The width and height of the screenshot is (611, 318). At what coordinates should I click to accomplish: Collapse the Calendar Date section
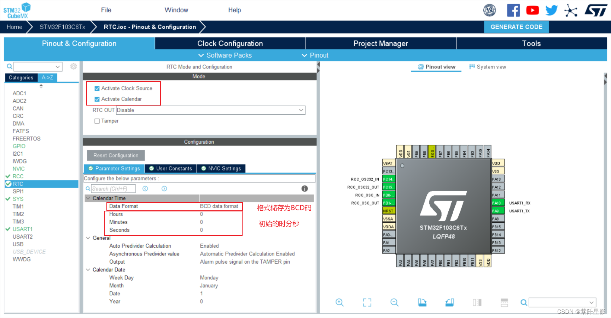[88, 270]
